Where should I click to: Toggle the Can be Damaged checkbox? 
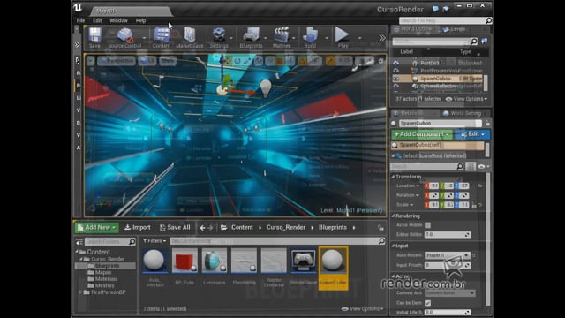pos(427,303)
